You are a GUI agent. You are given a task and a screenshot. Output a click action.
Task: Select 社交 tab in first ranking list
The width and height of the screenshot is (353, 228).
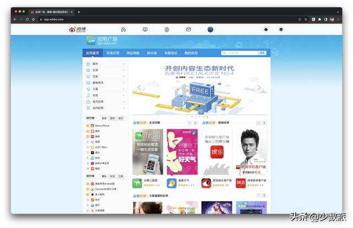104,118
